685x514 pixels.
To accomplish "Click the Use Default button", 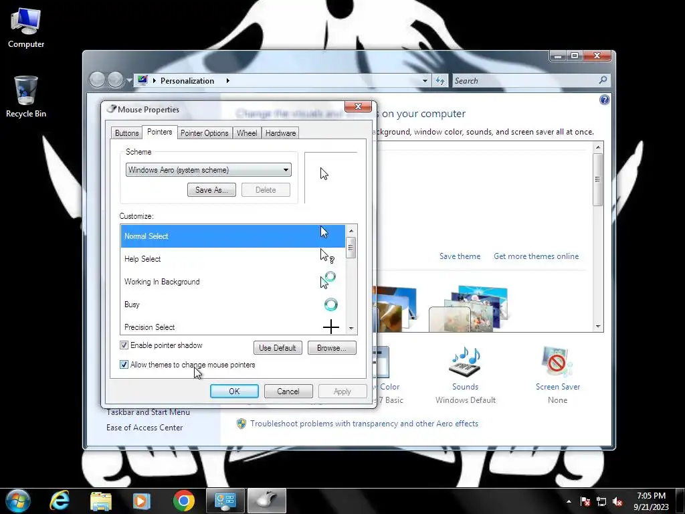I will coord(278,348).
